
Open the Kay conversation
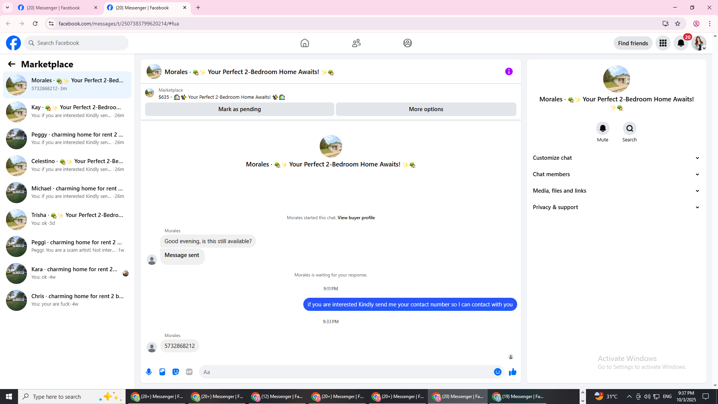pos(67,111)
